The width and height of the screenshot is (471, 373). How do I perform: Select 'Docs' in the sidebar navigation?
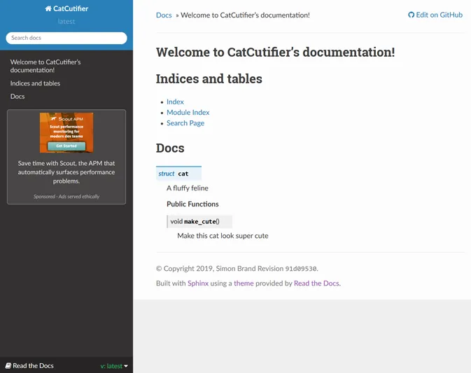17,97
